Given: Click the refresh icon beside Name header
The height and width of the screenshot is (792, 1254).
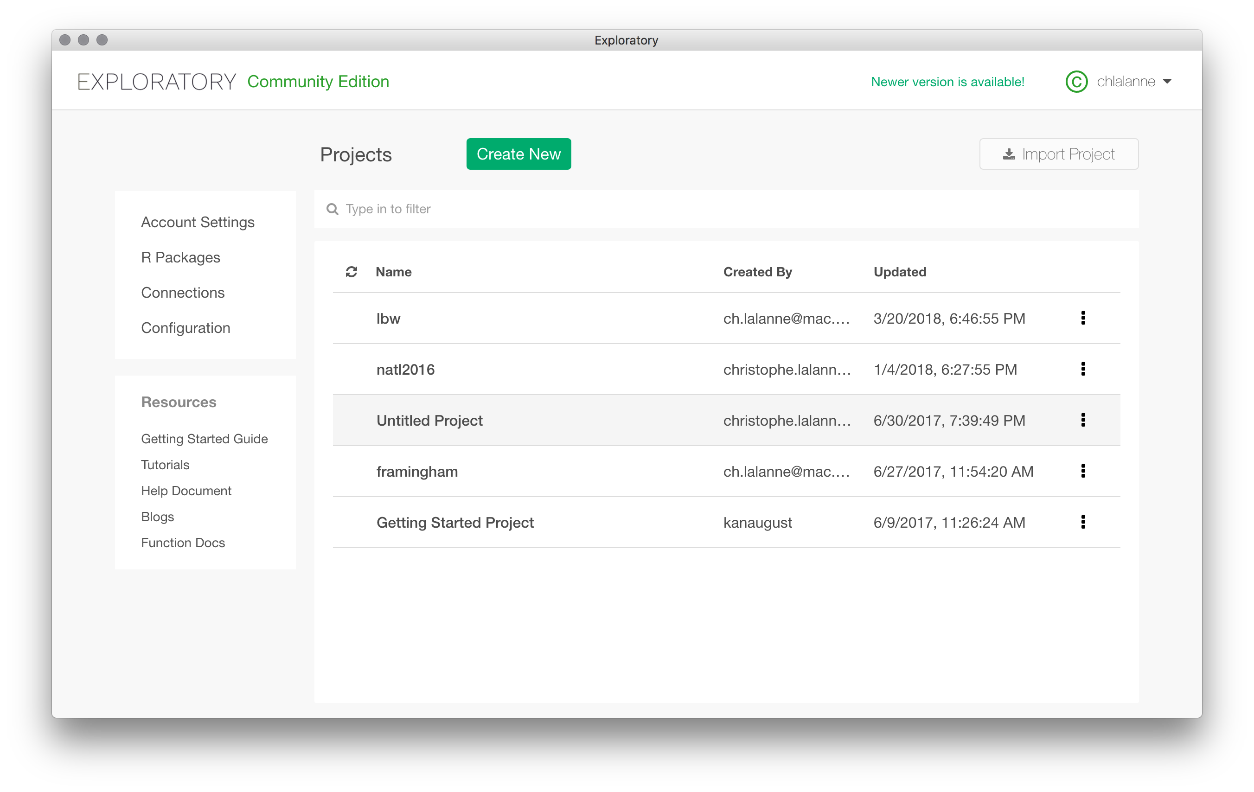Looking at the screenshot, I should tap(352, 272).
